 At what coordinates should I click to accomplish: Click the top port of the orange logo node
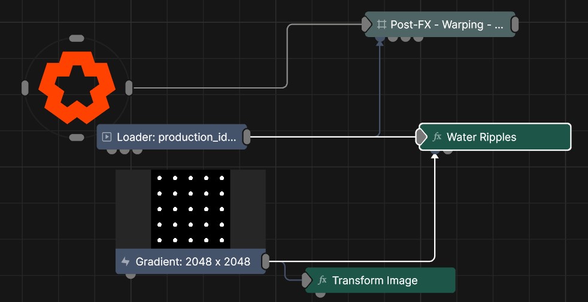coord(77,38)
